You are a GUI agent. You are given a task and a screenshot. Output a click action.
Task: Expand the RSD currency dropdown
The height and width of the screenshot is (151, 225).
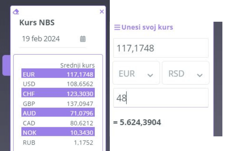click(x=186, y=73)
